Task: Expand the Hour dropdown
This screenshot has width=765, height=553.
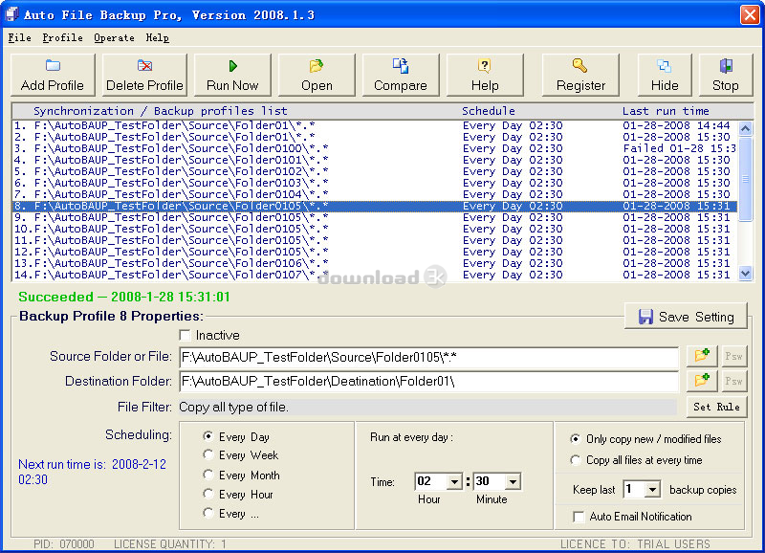Action: coord(454,482)
